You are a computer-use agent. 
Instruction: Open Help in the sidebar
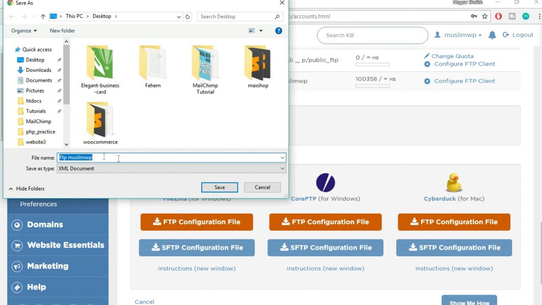tap(58, 287)
